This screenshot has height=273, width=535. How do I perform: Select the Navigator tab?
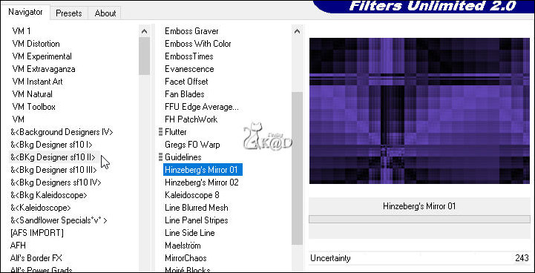(25, 12)
